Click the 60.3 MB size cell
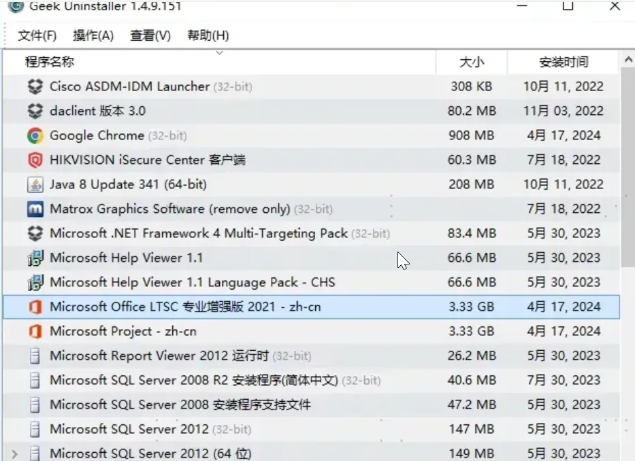The width and height of the screenshot is (635, 461). [x=472, y=160]
